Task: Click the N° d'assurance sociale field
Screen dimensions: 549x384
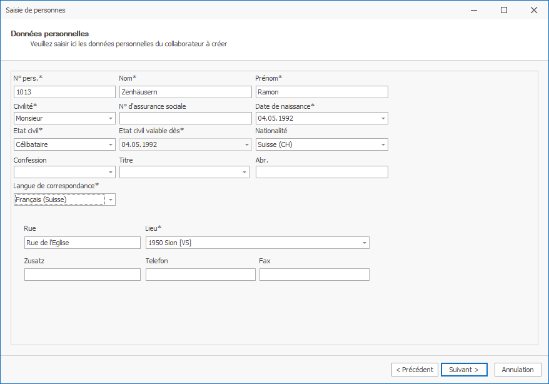Action: (x=185, y=118)
